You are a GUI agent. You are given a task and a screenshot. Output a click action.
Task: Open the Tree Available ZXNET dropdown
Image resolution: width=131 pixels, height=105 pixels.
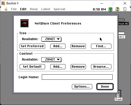[x=51, y=39]
